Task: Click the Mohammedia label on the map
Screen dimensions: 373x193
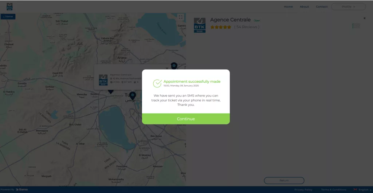Action: (x=116, y=180)
